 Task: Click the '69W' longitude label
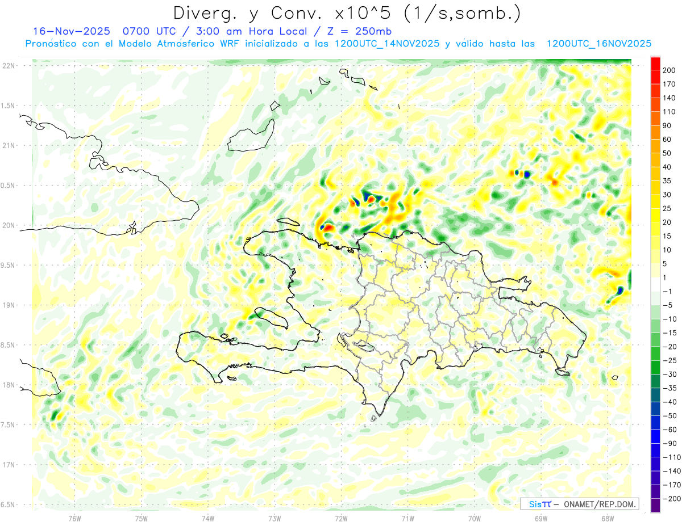541,519
